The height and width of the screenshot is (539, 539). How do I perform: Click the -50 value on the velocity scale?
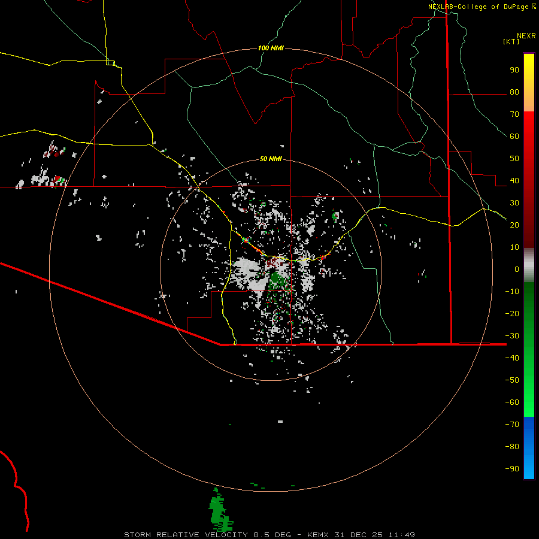[x=512, y=380]
